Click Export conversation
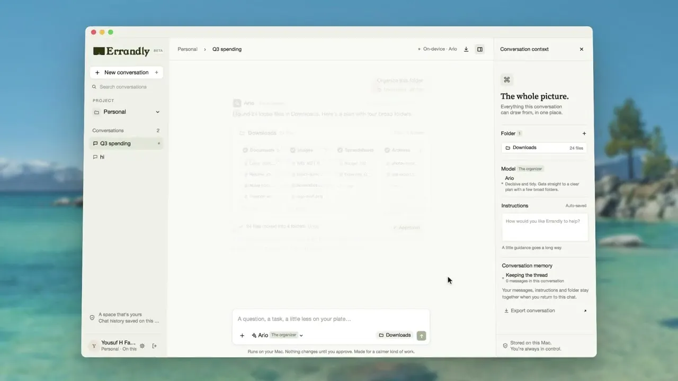Screen dimensions: 678x381 [x=530, y=311]
